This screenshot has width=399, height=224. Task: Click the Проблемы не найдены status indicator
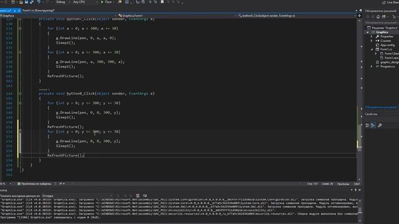34,184
